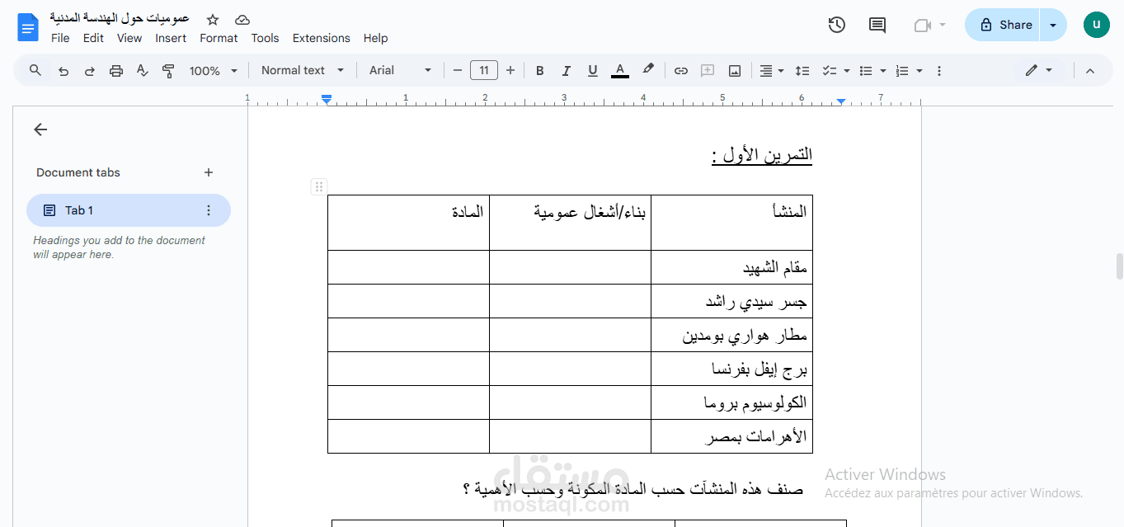Toggle bold formatting
The image size is (1124, 527).
pos(539,71)
